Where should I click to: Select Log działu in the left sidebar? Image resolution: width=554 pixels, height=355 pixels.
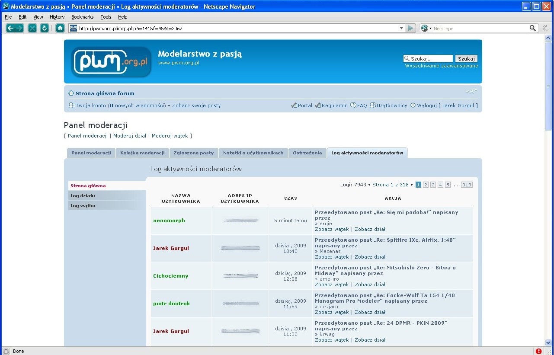83,195
